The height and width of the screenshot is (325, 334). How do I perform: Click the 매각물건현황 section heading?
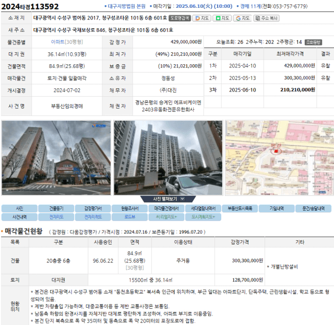click(x=23, y=231)
